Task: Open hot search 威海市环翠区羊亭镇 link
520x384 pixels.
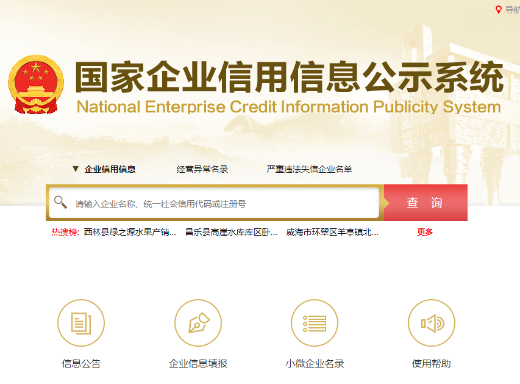Action: pos(332,232)
